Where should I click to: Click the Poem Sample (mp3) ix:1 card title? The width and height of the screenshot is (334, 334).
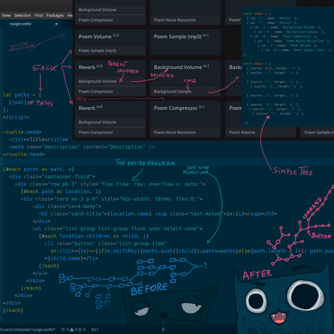[x=178, y=37]
